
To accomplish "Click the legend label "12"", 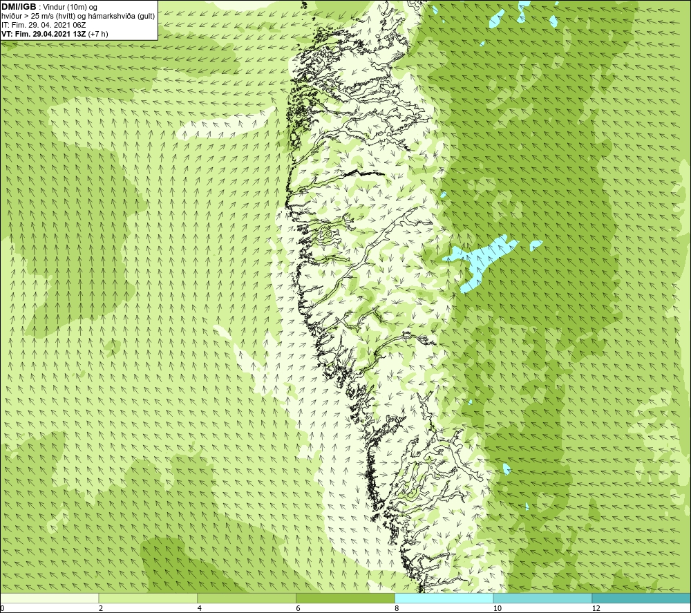I will click(x=596, y=609).
